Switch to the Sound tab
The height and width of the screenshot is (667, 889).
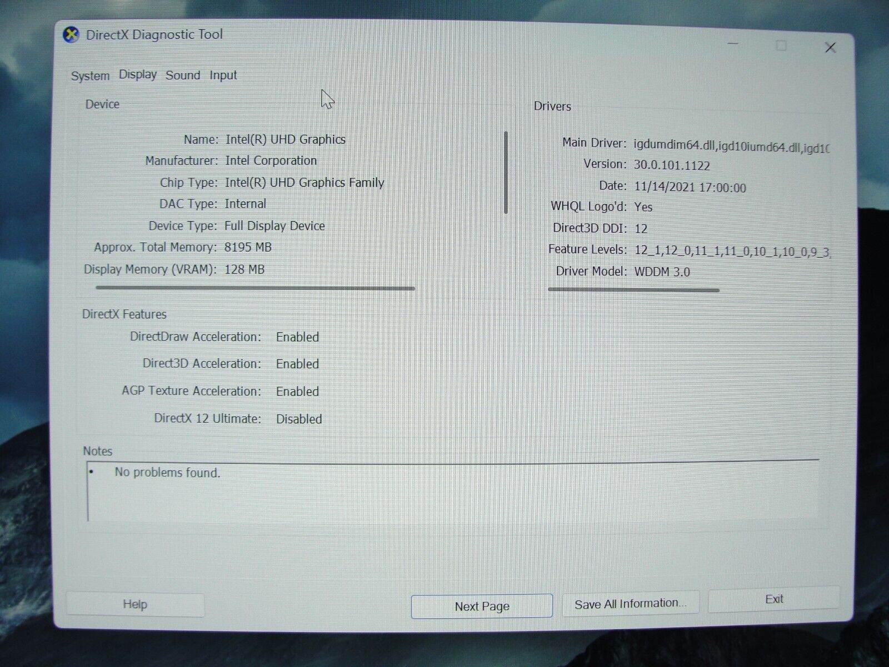tap(182, 75)
